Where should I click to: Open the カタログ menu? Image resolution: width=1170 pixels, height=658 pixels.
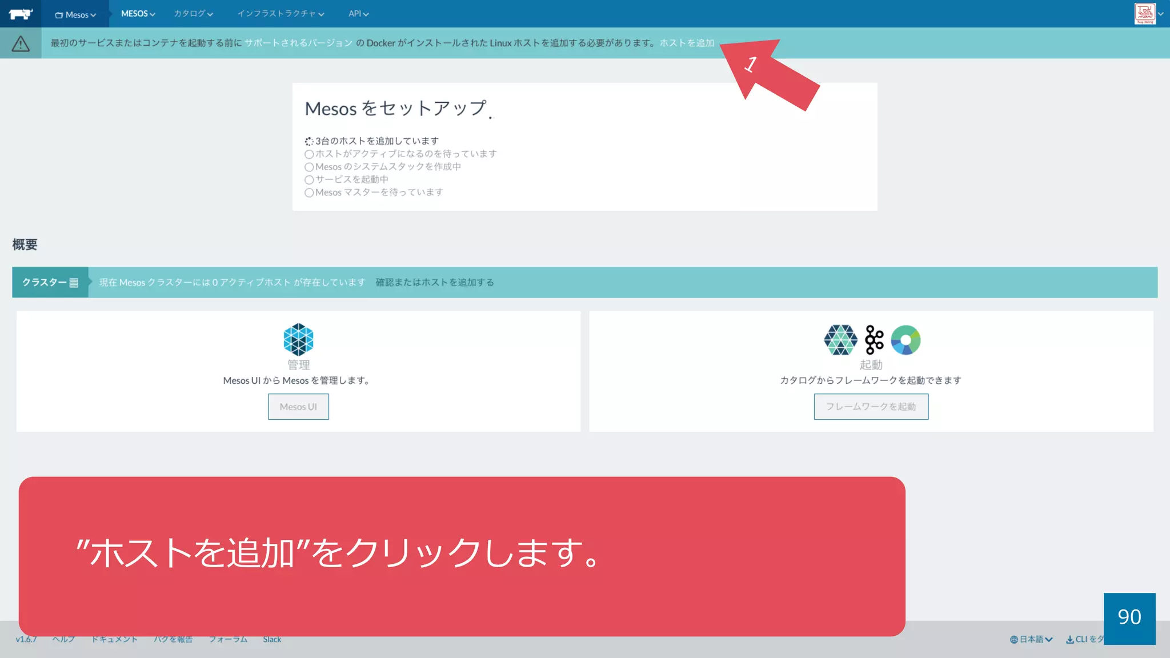point(194,14)
